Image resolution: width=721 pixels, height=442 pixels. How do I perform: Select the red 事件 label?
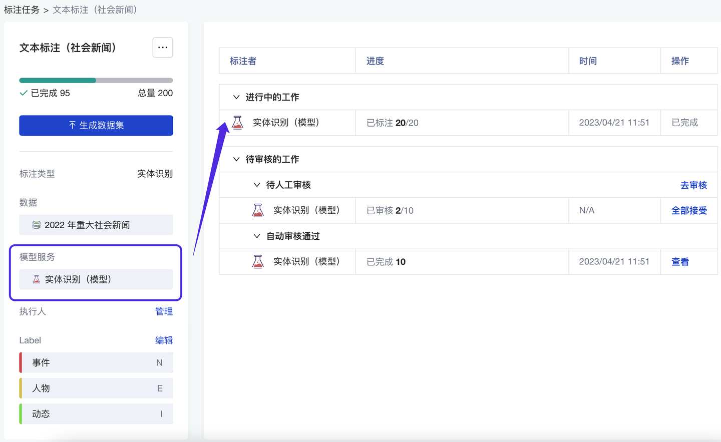point(96,362)
